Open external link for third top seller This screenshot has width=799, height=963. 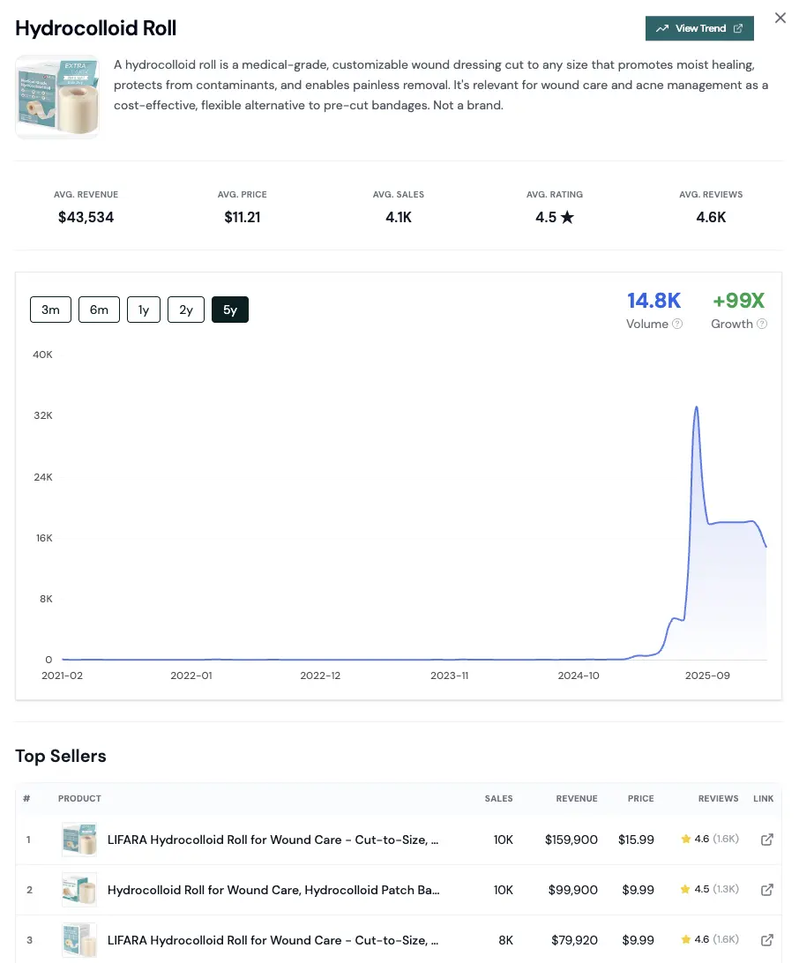pyautogui.click(x=766, y=940)
